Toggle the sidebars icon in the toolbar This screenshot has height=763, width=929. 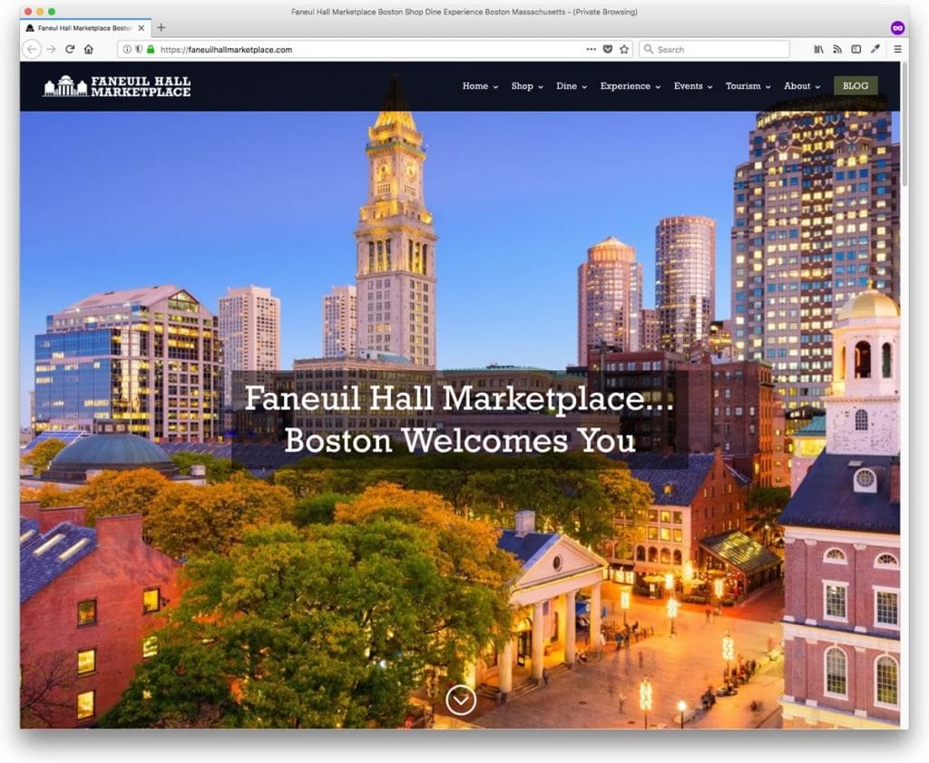coord(856,49)
